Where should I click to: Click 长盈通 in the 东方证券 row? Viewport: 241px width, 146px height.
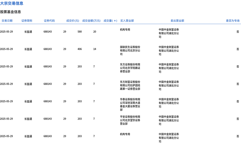[x=28, y=66]
